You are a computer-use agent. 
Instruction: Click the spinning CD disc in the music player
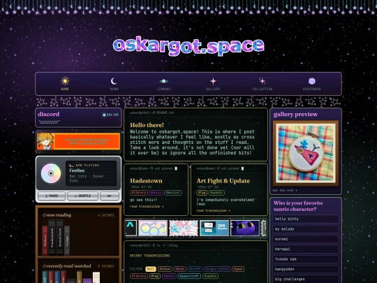pyautogui.click(x=51, y=173)
